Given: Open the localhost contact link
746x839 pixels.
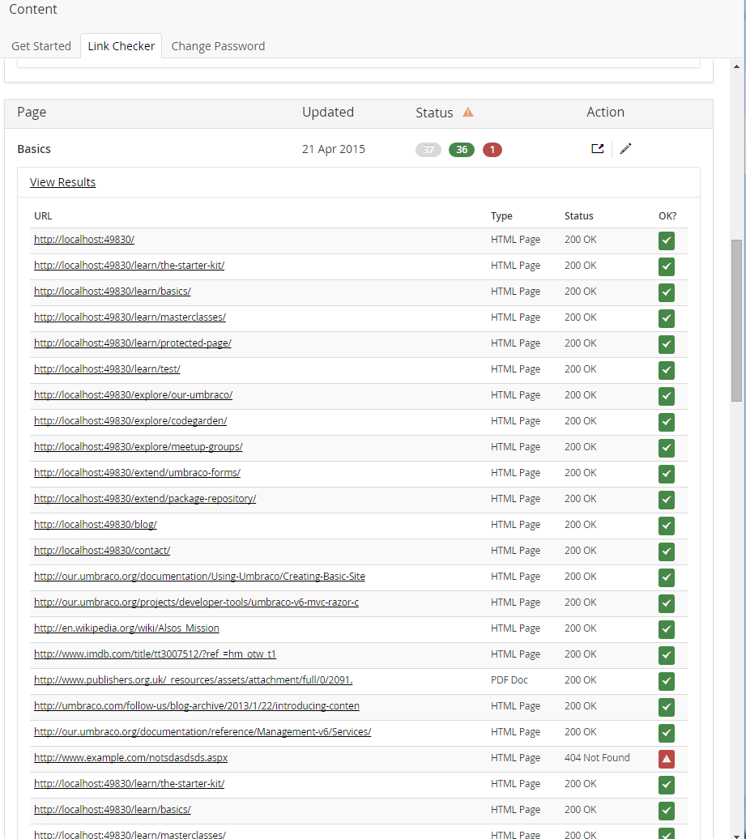Looking at the screenshot, I should coord(102,550).
